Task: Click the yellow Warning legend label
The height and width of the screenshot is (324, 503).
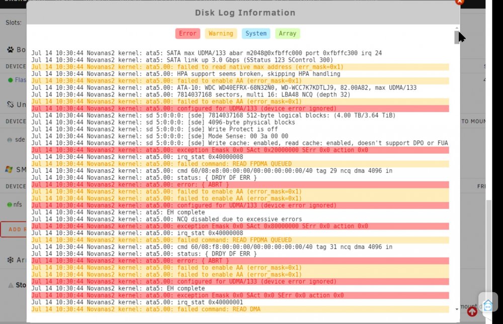Action: (x=221, y=33)
